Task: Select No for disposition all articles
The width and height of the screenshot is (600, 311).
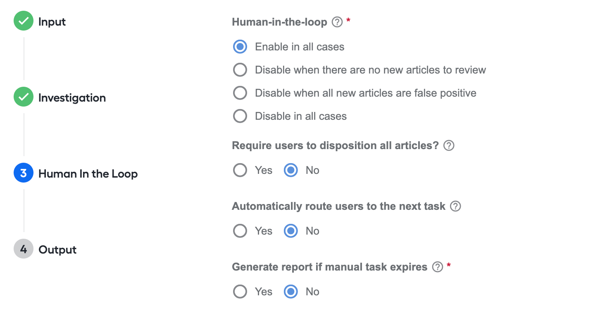Action: click(291, 170)
